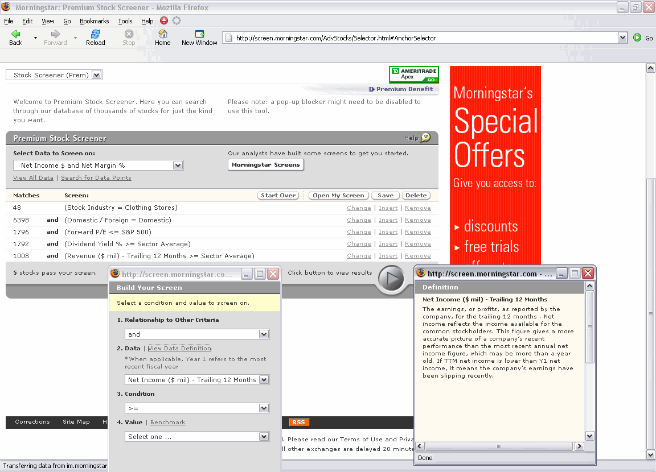Image resolution: width=656 pixels, height=472 pixels.
Task: Open the Tools menu
Action: click(x=125, y=21)
